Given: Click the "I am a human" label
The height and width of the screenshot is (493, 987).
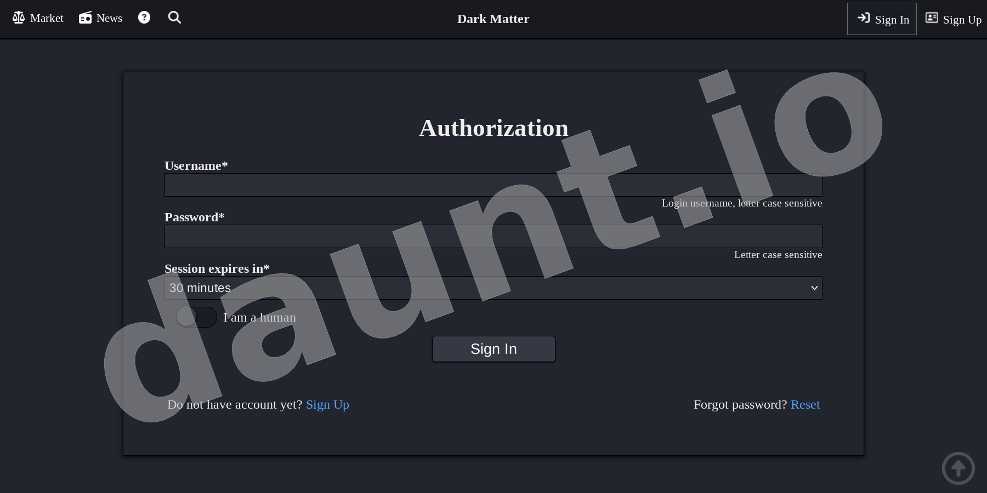Looking at the screenshot, I should pos(259,318).
